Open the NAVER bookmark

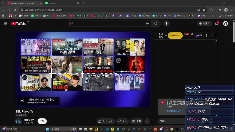[x=36, y=16]
